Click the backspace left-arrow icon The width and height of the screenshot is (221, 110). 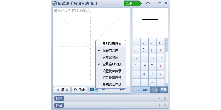tap(104, 90)
